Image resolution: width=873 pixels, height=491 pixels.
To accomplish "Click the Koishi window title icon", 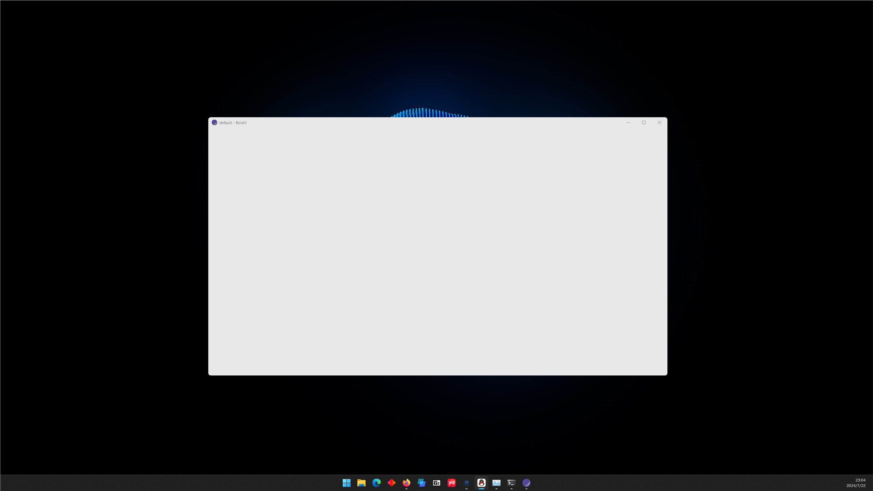I will point(214,122).
